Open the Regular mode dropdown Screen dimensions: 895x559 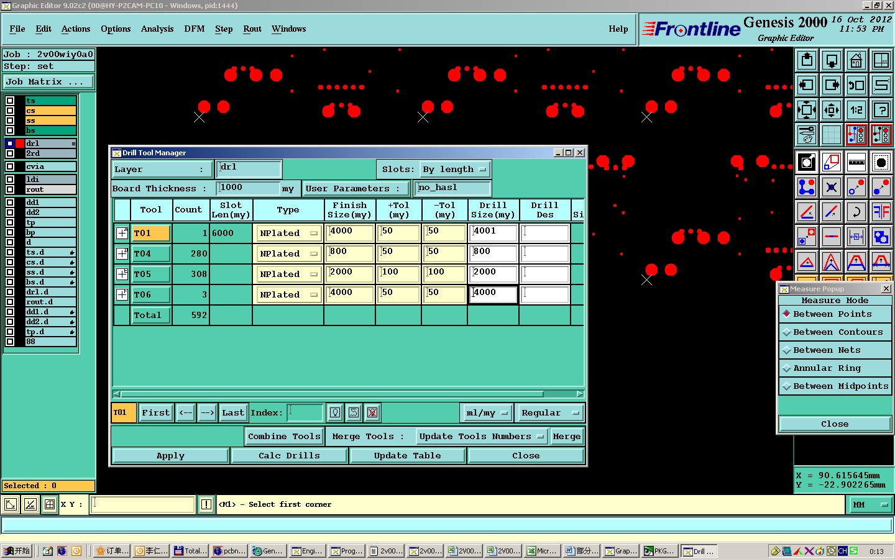[x=551, y=412]
